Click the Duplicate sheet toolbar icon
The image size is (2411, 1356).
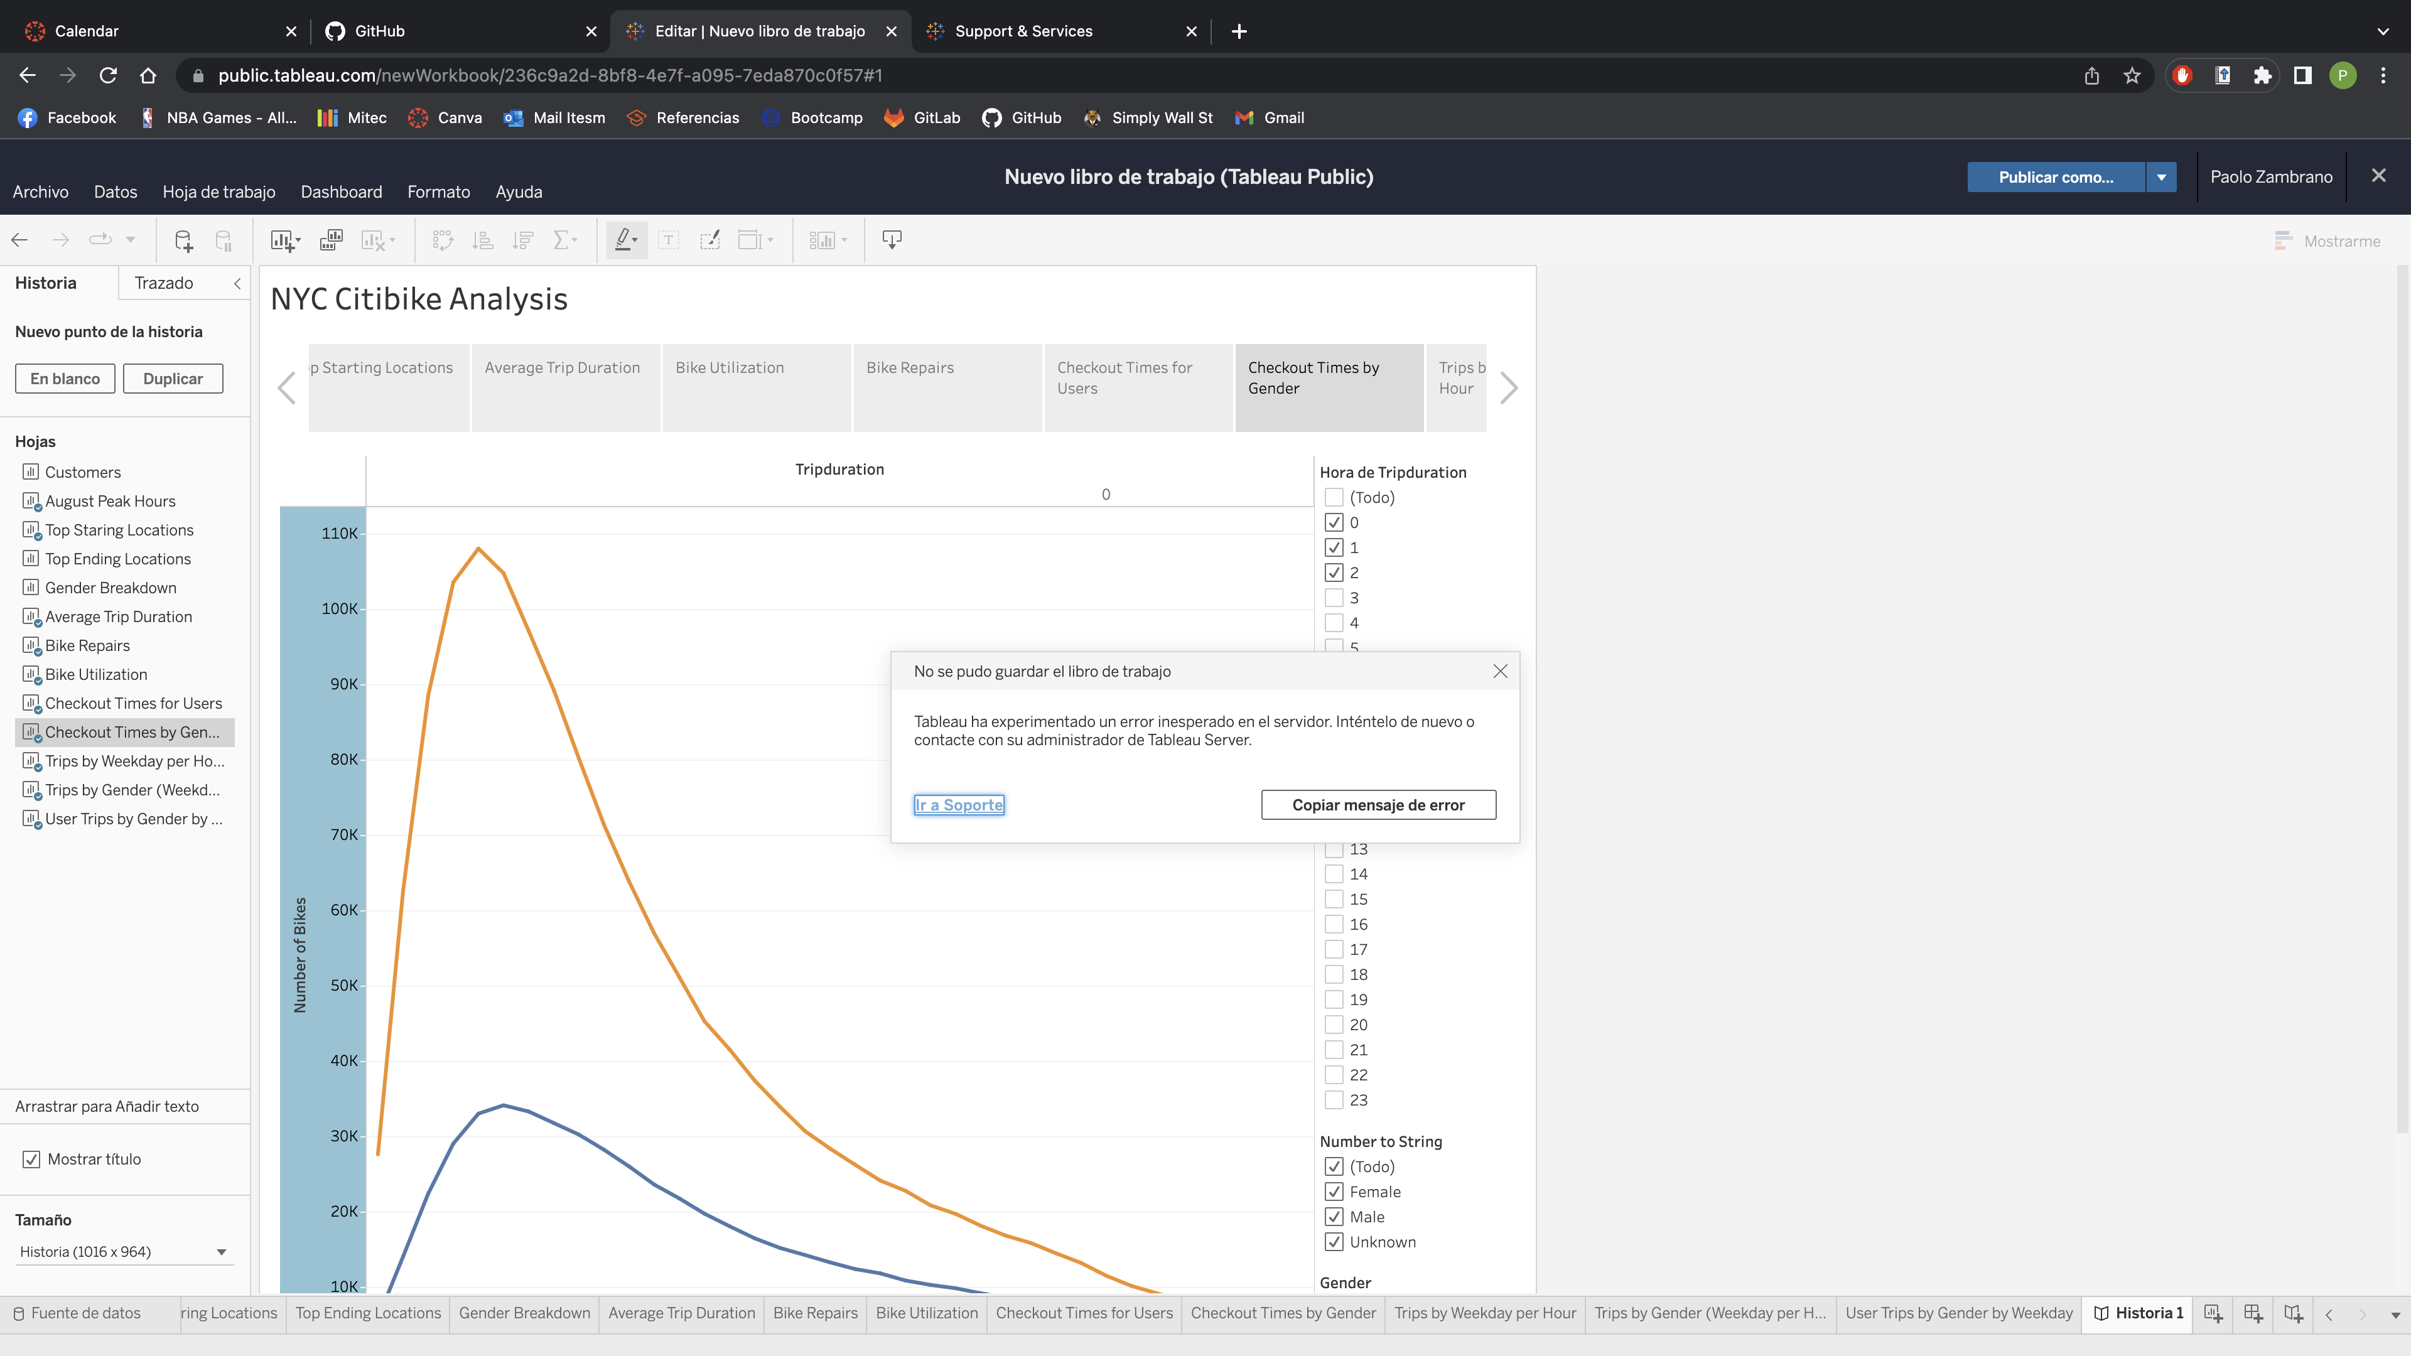click(x=332, y=240)
